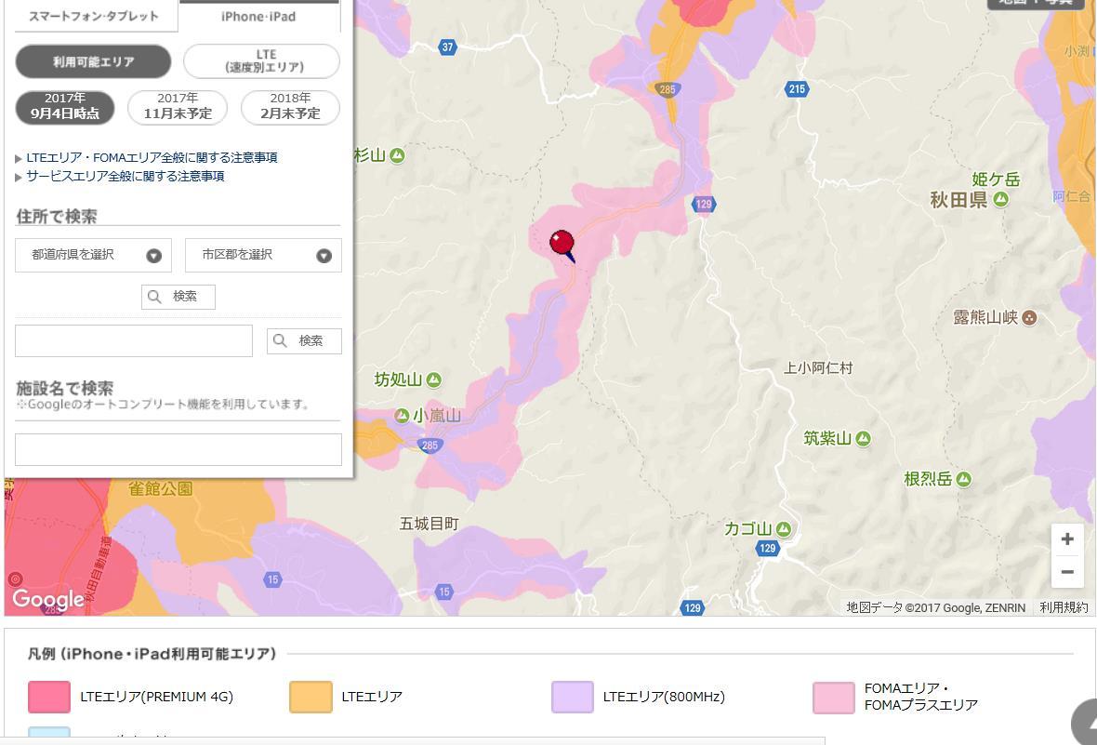Switch to スマートフォン・タブレット tab
The image size is (1097, 745).
[93, 16]
